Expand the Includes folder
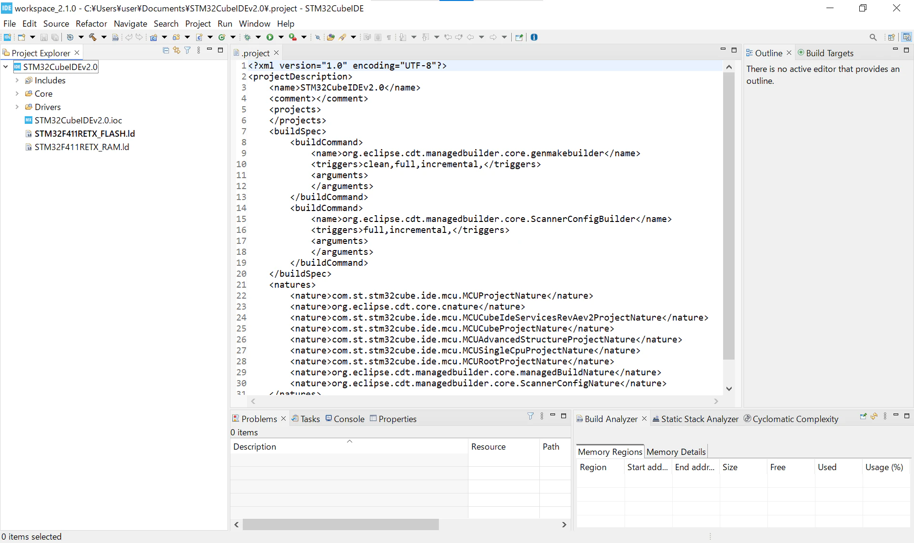The width and height of the screenshot is (914, 543). click(x=17, y=80)
